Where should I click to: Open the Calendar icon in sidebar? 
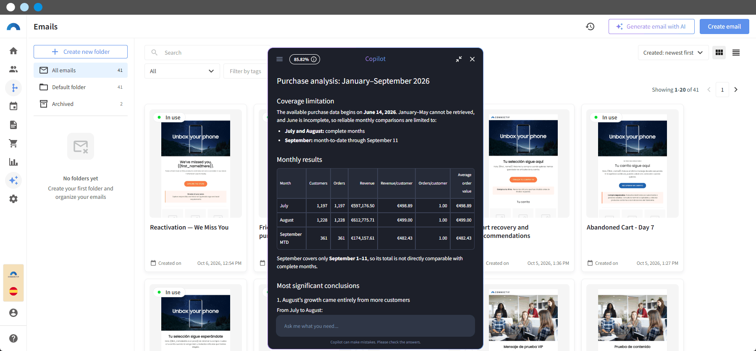pos(13,106)
